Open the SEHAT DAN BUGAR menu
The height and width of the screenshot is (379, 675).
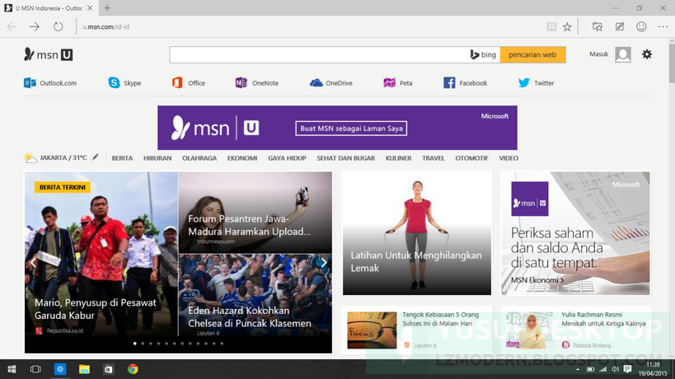[345, 158]
